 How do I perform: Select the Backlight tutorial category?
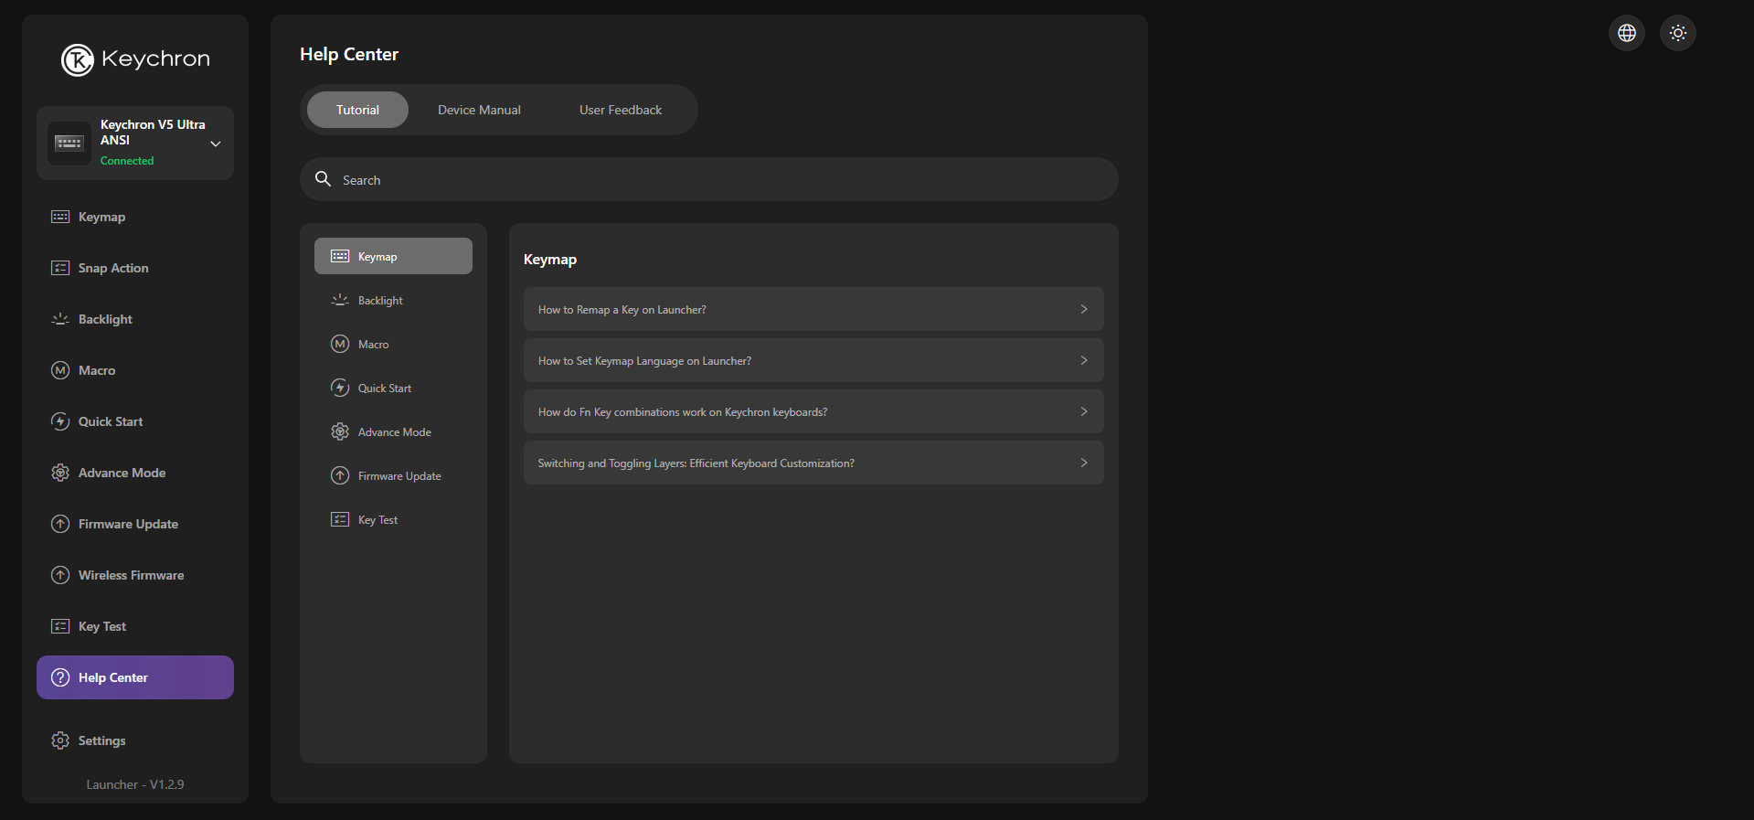tap(380, 301)
